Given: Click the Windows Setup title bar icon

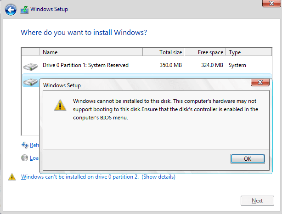Looking at the screenshot, I should (25, 9).
